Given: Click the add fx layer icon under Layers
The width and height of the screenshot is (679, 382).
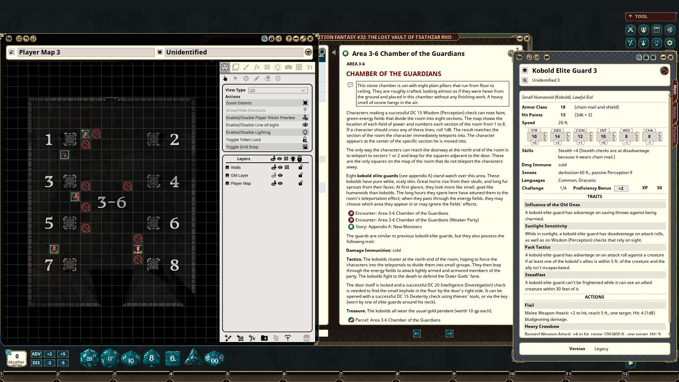Looking at the screenshot, I should 252,338.
